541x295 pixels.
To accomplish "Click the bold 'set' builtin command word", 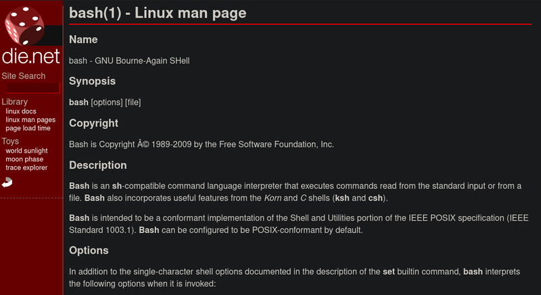I will click(x=389, y=272).
